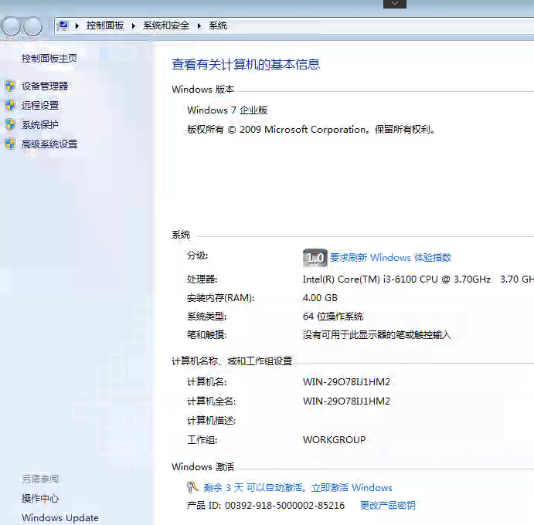Expand the arrow before 控制面板 in the address bar

coord(77,25)
